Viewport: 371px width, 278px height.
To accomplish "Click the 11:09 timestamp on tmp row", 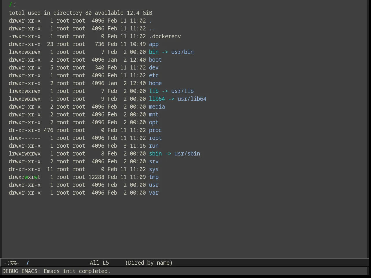I will tap(138, 177).
